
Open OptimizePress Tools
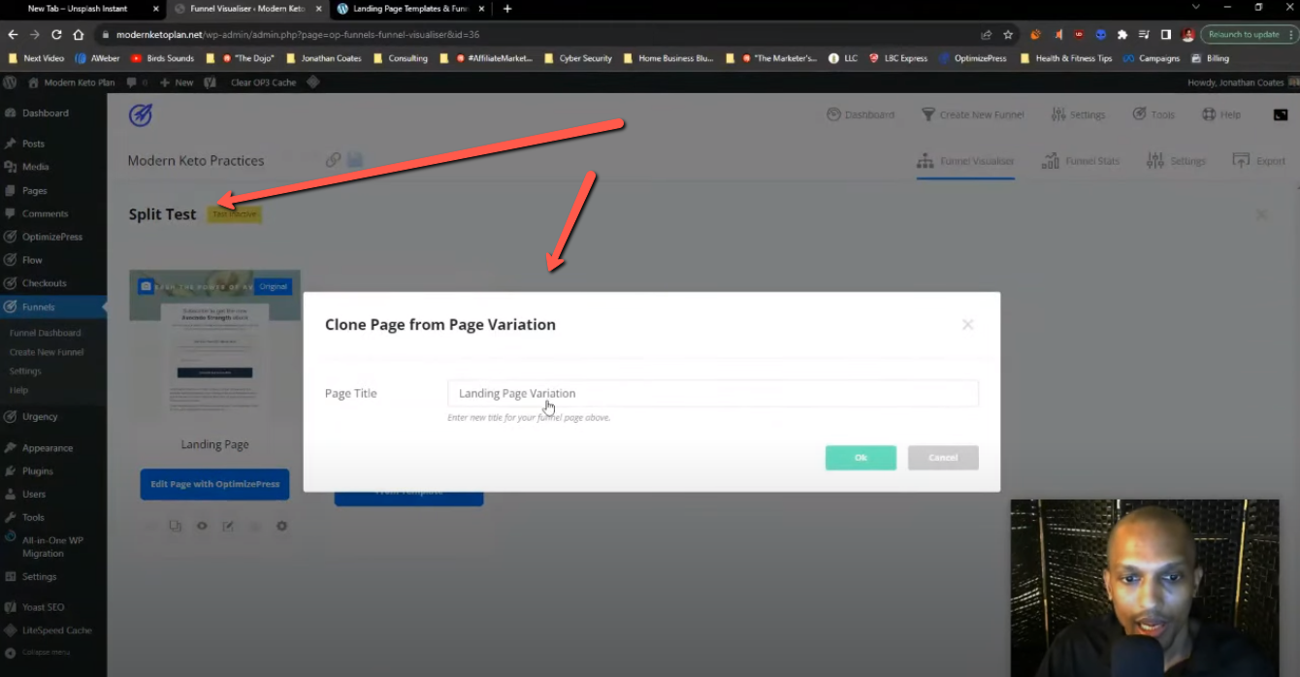click(x=1154, y=113)
